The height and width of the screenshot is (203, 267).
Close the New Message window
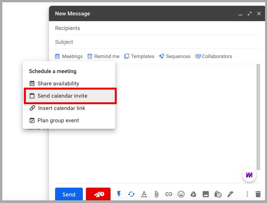(x=259, y=13)
